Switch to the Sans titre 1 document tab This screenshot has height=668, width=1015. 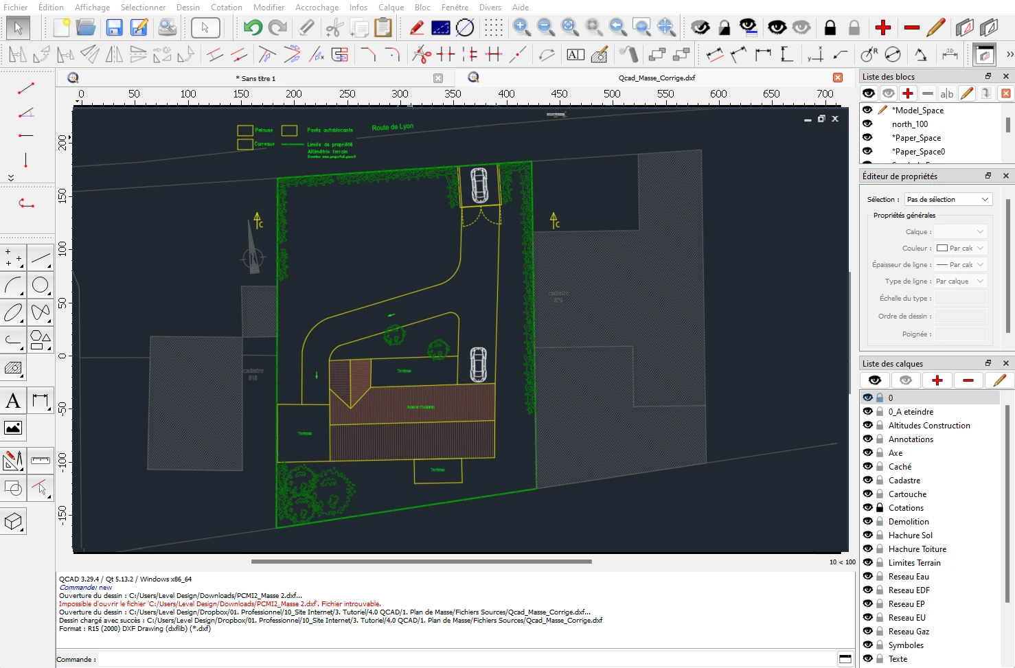click(255, 78)
